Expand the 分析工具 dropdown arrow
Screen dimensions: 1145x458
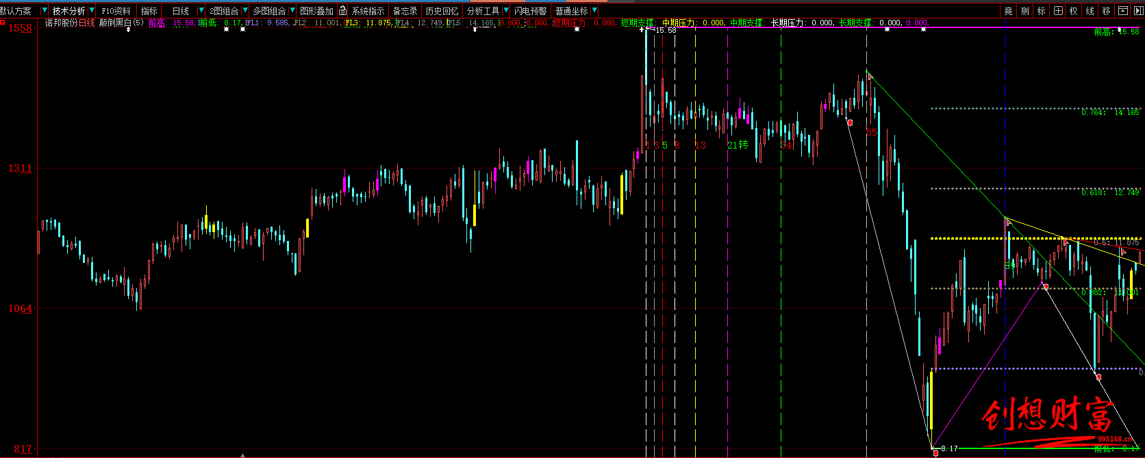[506, 11]
